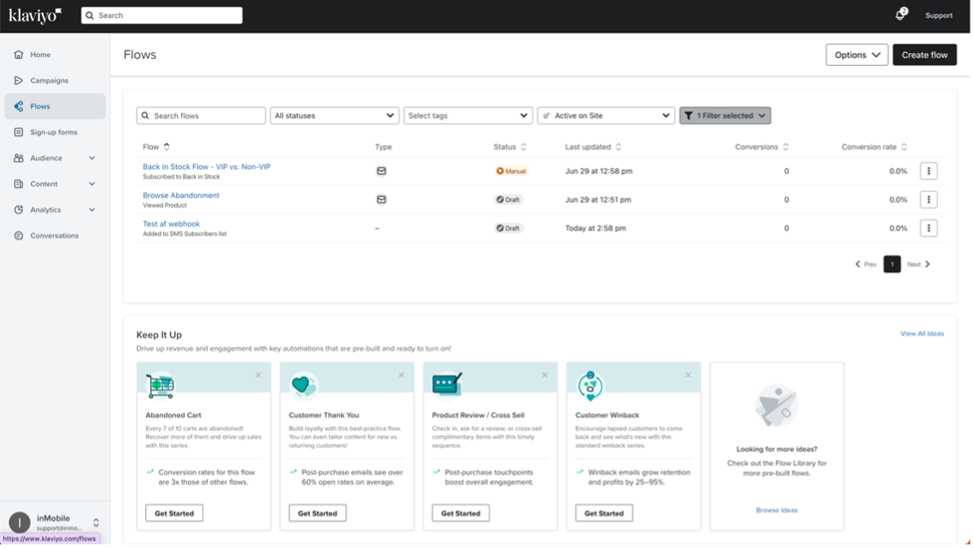Image resolution: width=973 pixels, height=548 pixels.
Task: Click the top Search field
Action: pos(162,15)
